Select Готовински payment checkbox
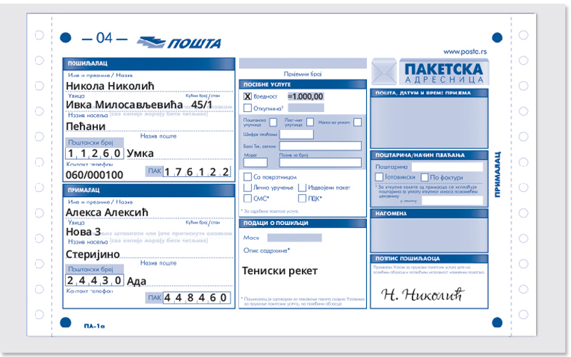The image size is (571, 357). pos(379,177)
